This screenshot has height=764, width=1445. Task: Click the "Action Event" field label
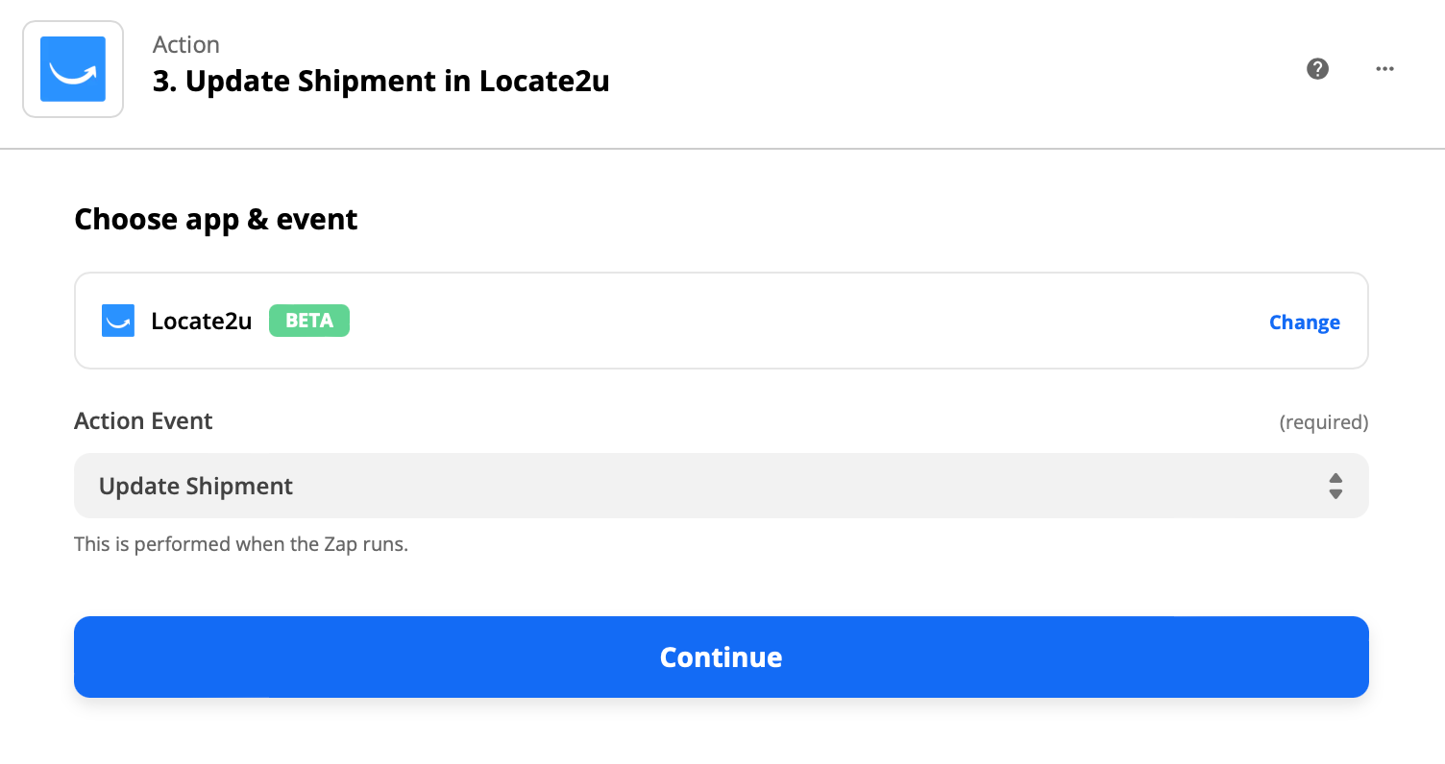[x=144, y=421]
